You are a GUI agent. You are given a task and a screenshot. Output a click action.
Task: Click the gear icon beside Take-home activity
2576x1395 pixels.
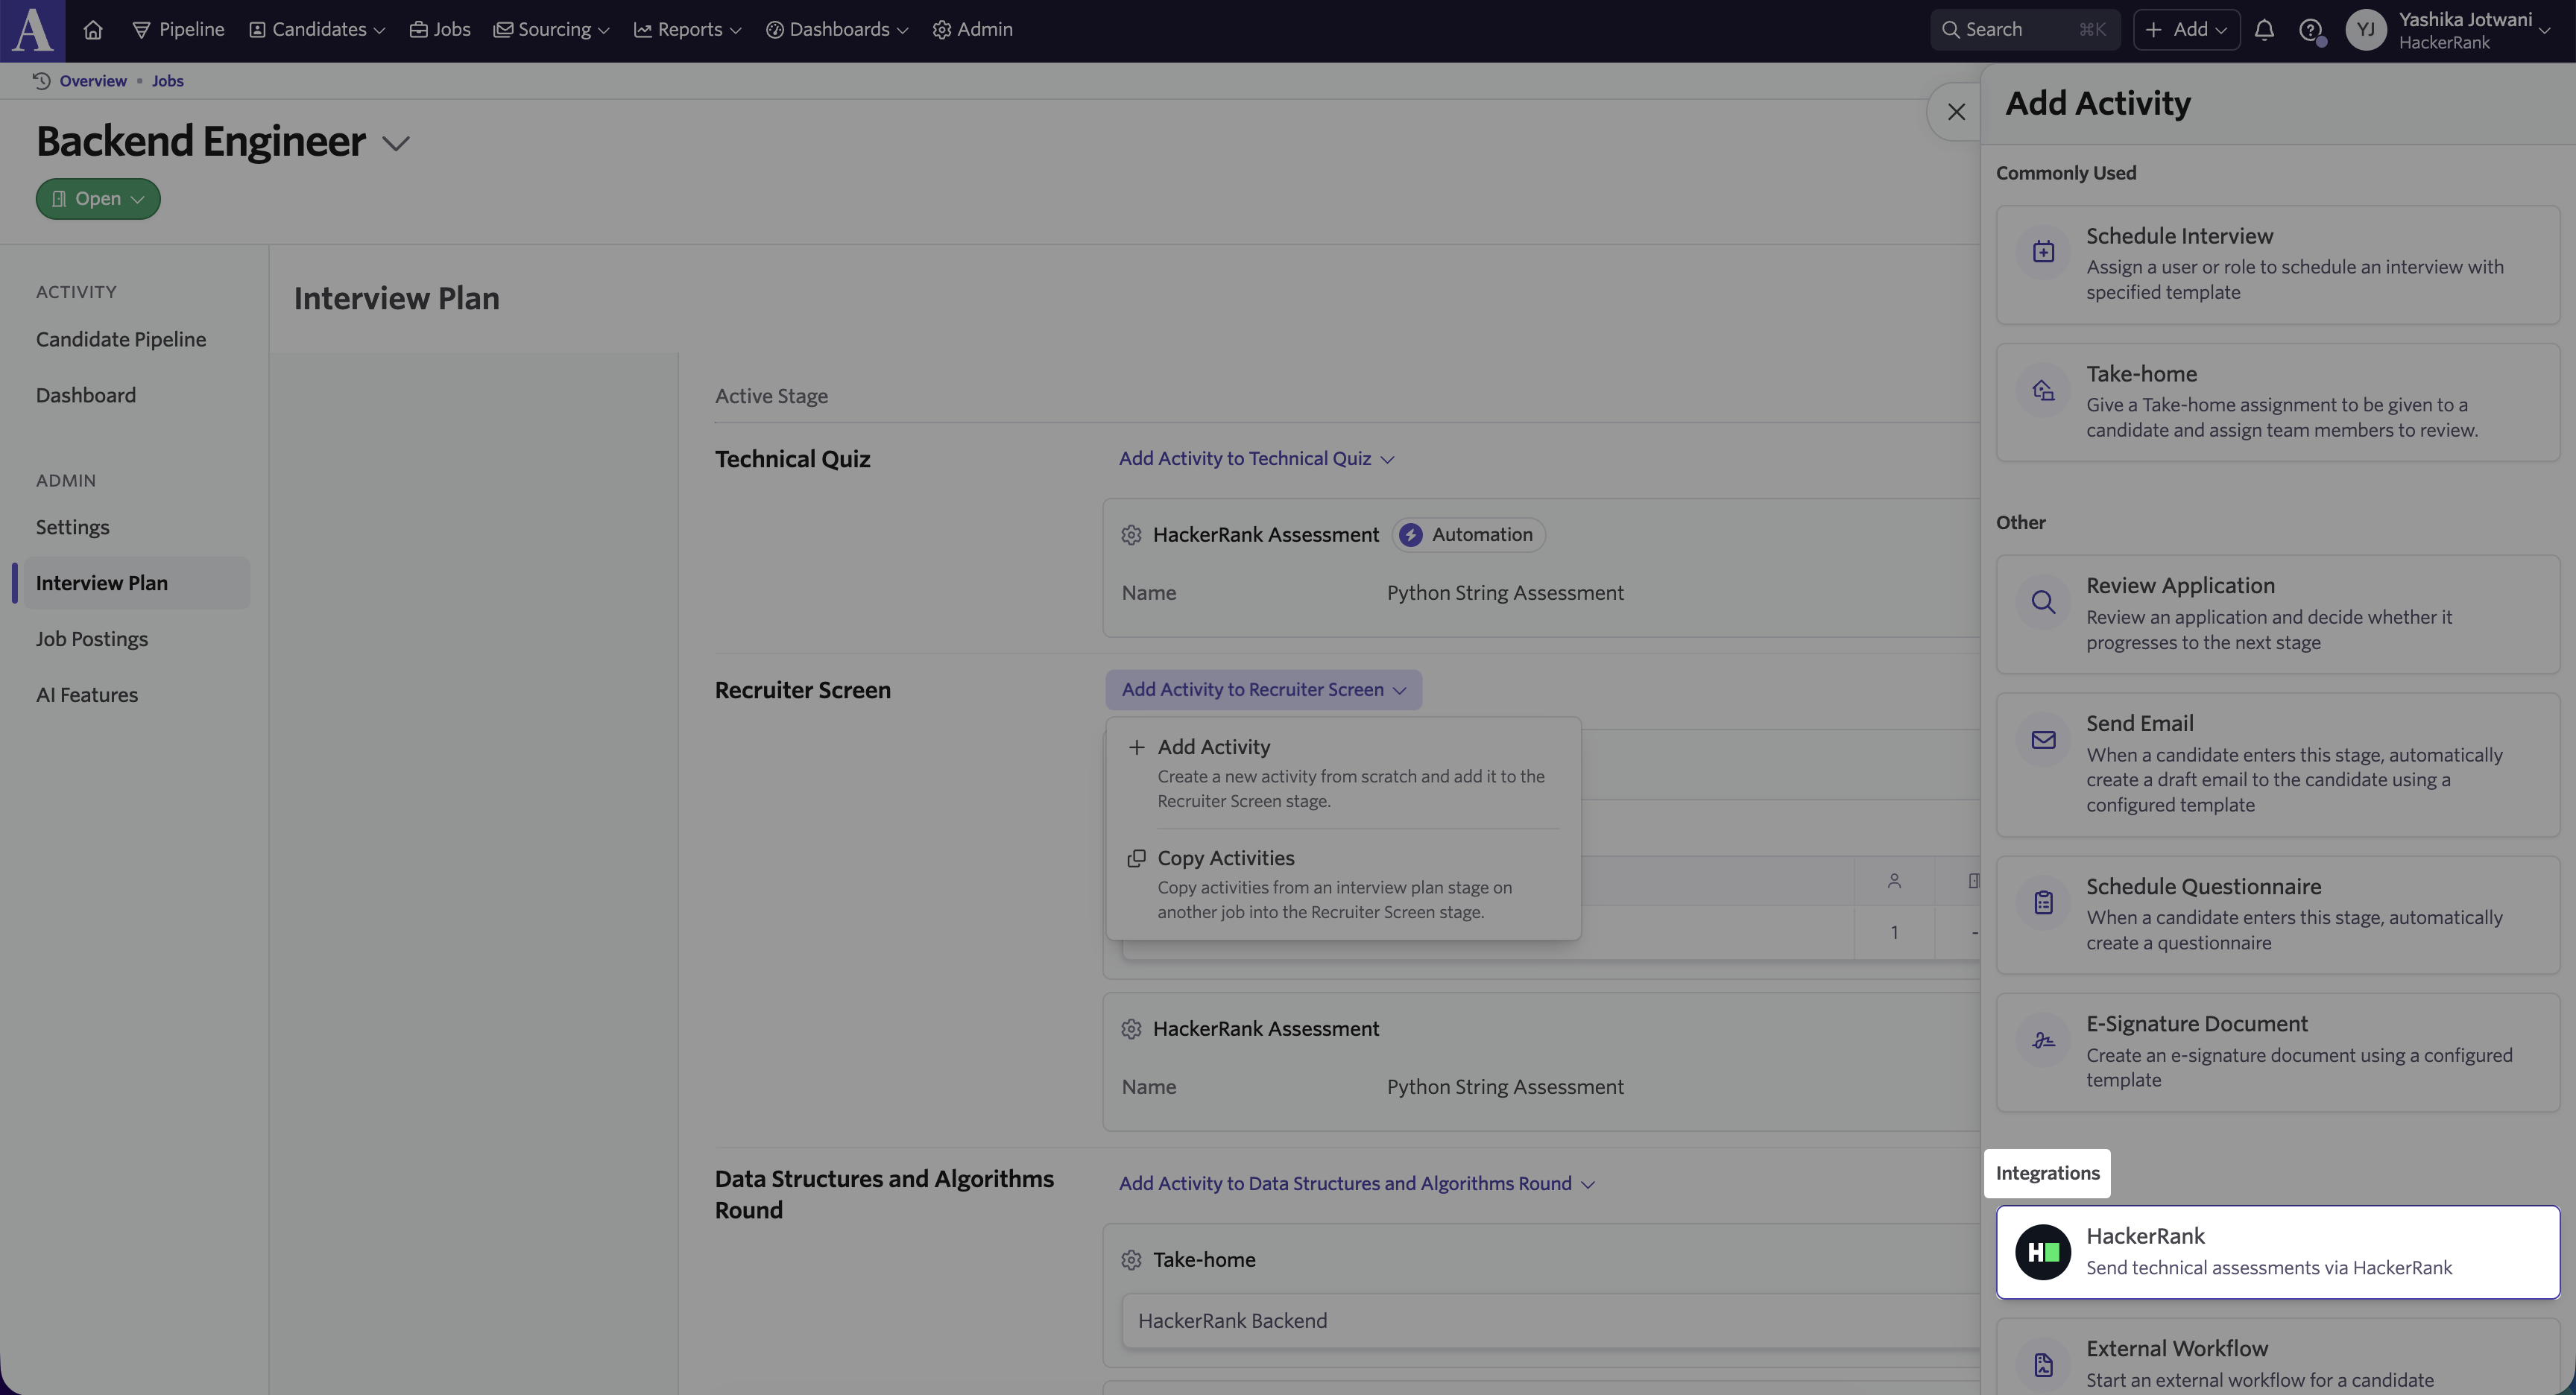pyautogui.click(x=1131, y=1260)
